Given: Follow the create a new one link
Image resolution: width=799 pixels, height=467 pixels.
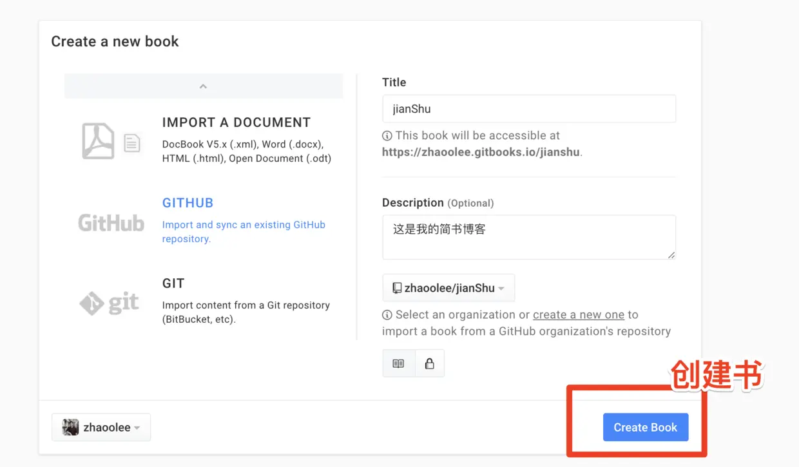Looking at the screenshot, I should pyautogui.click(x=579, y=315).
